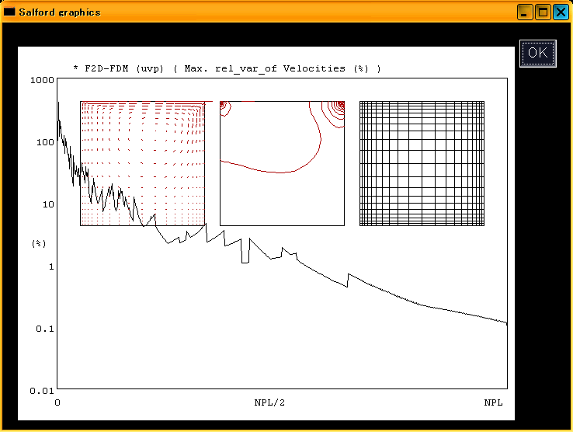This screenshot has width=573, height=432.
Task: Click the '1000' y-axis label
Action: [42, 80]
